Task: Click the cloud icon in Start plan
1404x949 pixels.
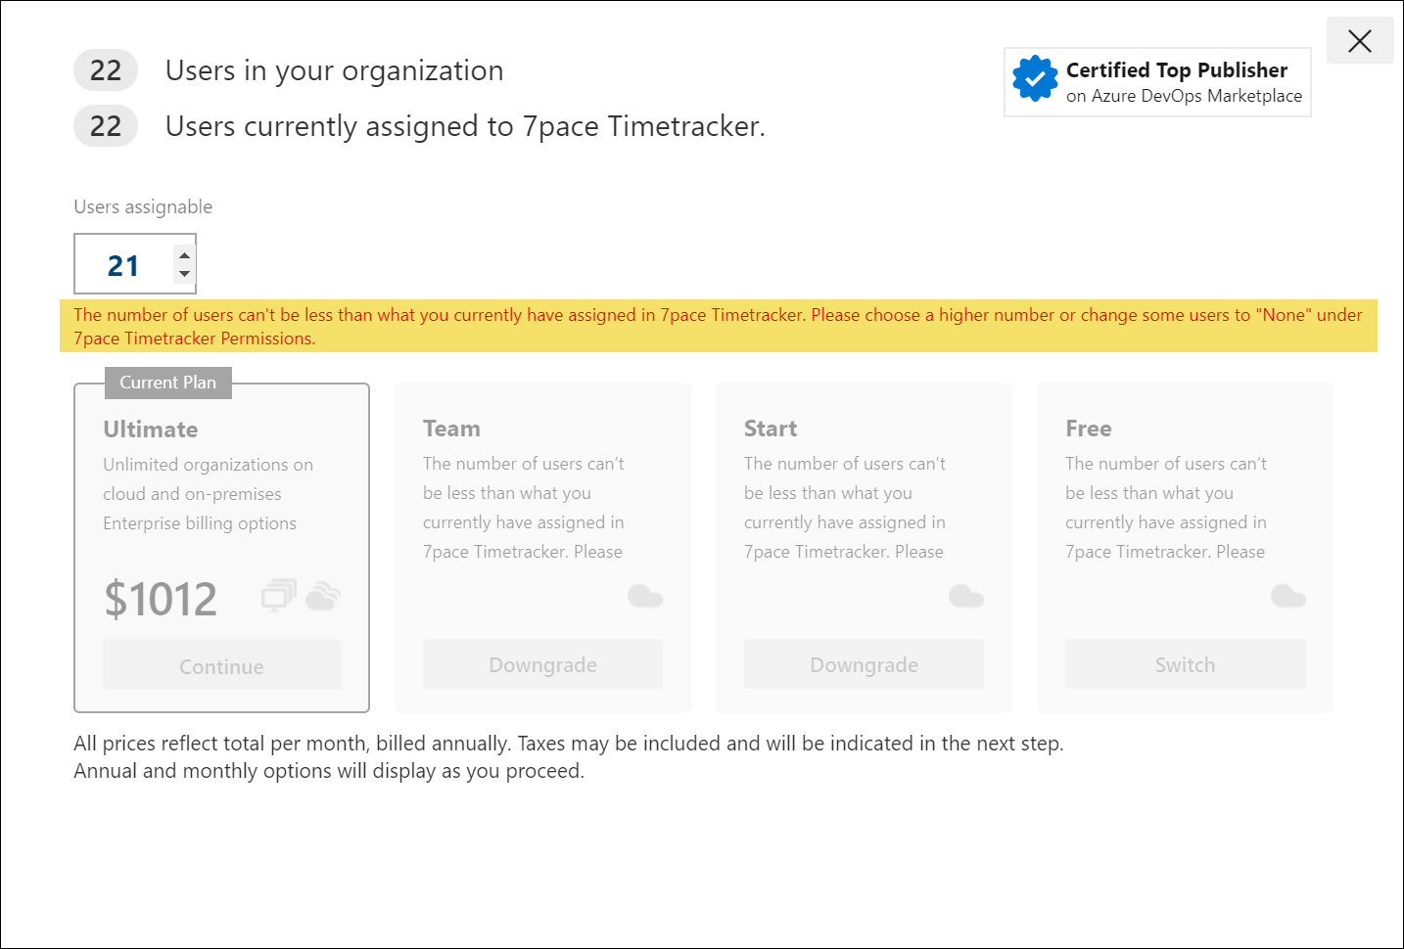Action: [x=966, y=595]
